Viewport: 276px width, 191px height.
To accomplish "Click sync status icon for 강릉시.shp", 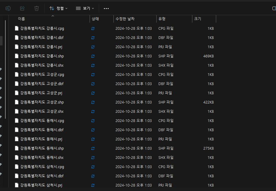I will [x=93, y=56].
